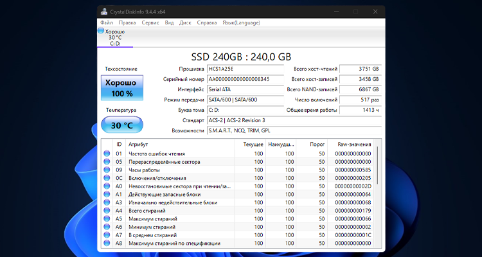Click total NAND writes value 6867 GB
This screenshot has width=482, height=257.
coord(361,89)
